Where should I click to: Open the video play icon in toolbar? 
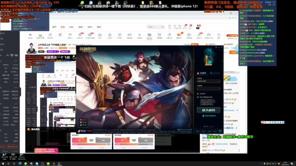[189, 35]
